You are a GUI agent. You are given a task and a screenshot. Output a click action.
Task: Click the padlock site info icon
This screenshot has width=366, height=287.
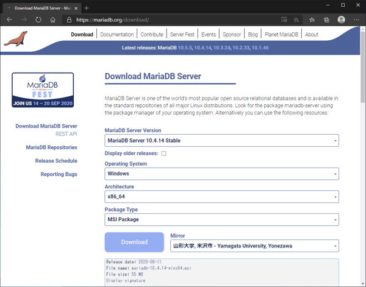pos(69,20)
